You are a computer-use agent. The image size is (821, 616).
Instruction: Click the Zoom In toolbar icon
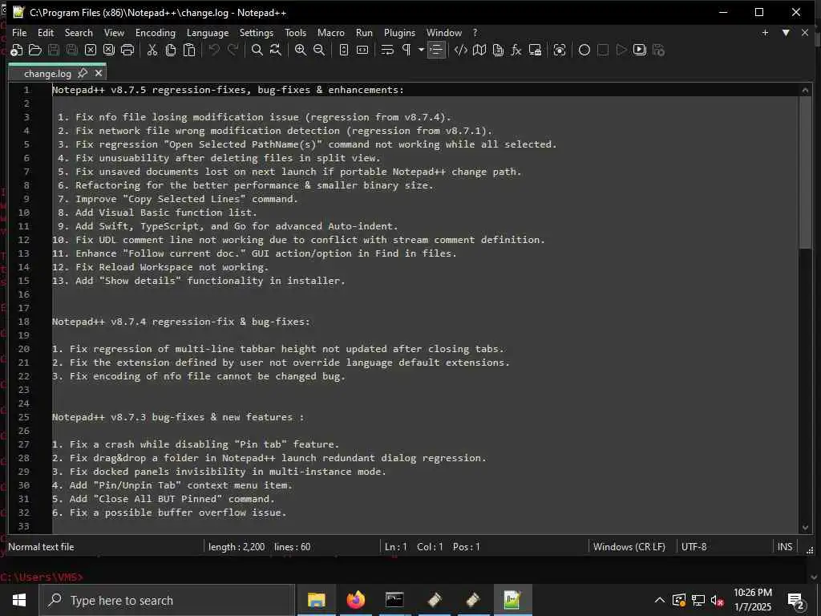point(301,51)
